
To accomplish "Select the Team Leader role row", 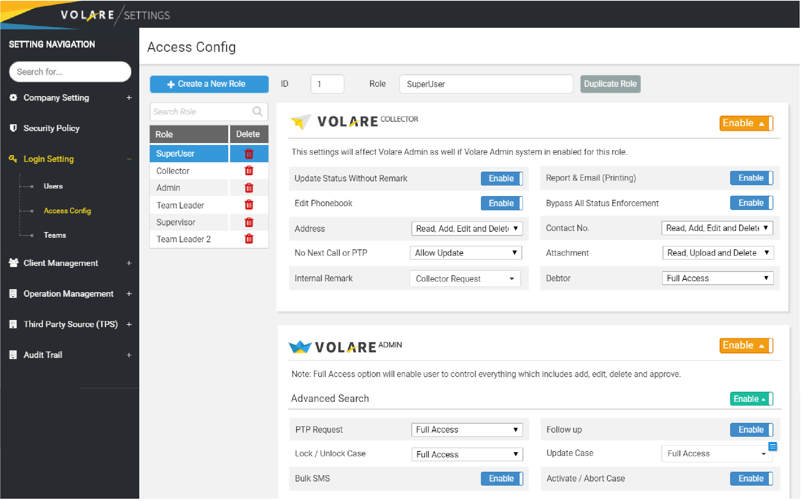I will (190, 205).
